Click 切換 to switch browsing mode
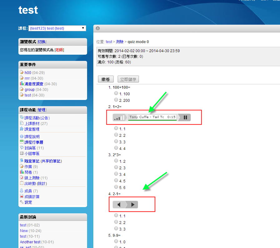 42,42
